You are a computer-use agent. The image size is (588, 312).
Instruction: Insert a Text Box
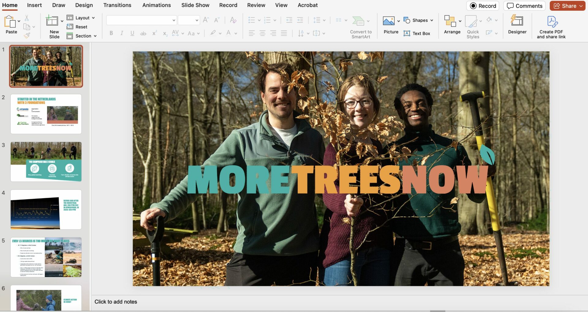coord(417,33)
